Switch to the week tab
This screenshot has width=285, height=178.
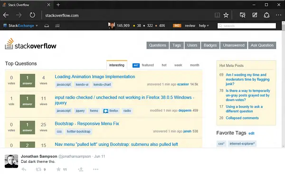point(178,65)
